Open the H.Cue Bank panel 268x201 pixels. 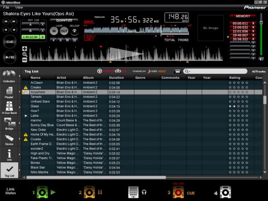(x=9, y=108)
